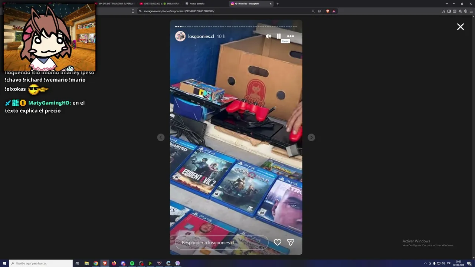475x267 pixels.
Task: Expand the tab search dropdown arrow
Action: [447, 4]
